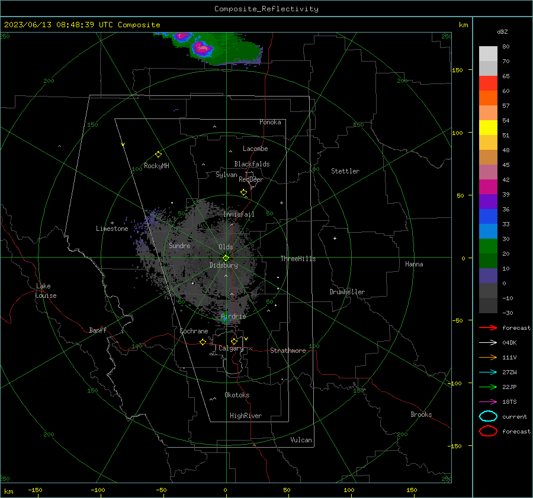This screenshot has height=498, width=533.
Task: Click the yellow diamond marker near RedDeer
Action: [x=243, y=192]
